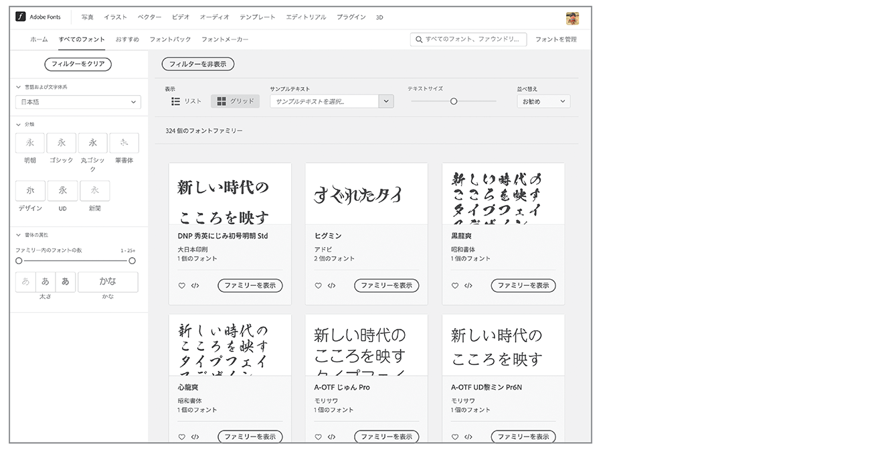The height and width of the screenshot is (450, 870).
Task: Collapse the 書体の属性 section
Action: click(x=18, y=235)
